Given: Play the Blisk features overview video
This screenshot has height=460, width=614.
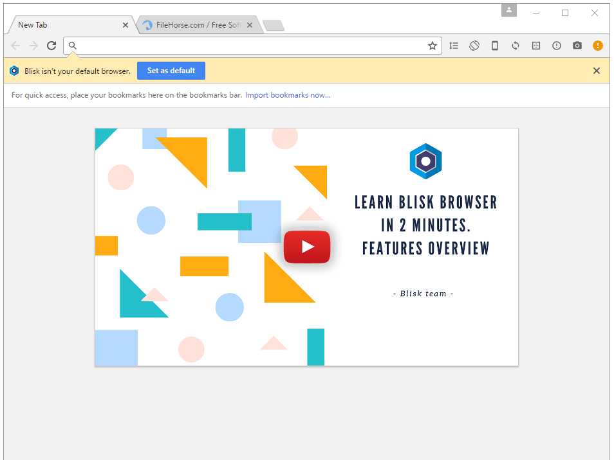Looking at the screenshot, I should pyautogui.click(x=307, y=247).
